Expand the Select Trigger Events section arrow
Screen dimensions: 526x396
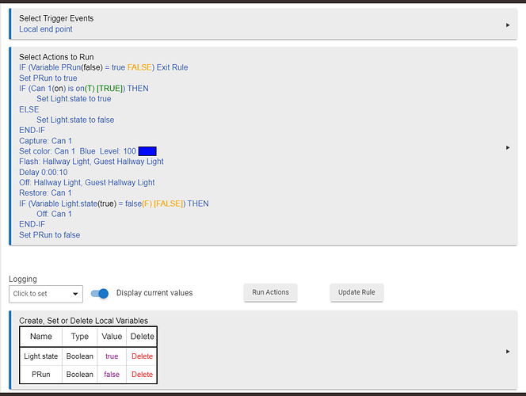click(x=508, y=25)
